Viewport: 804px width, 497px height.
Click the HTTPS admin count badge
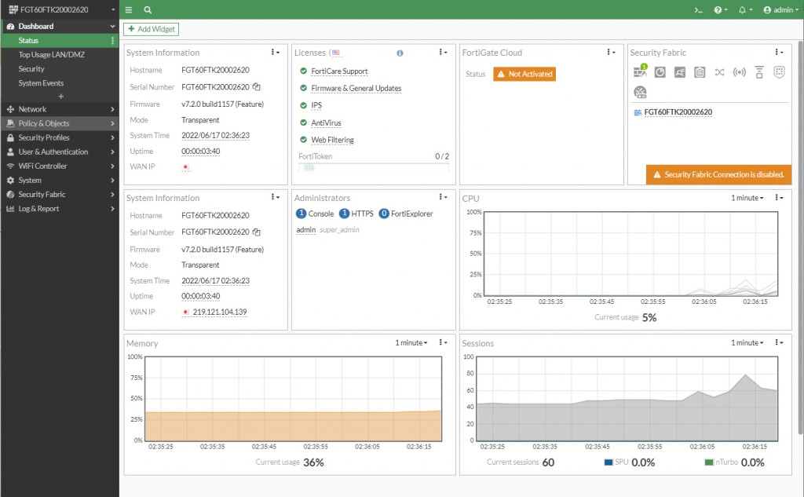344,214
